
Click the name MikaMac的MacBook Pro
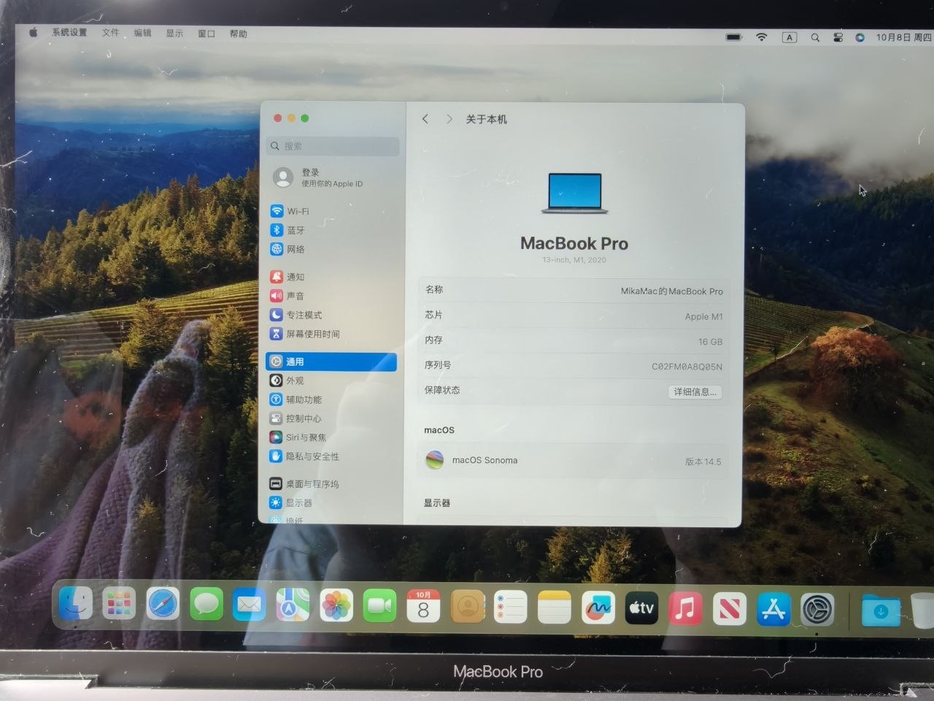[x=672, y=291]
